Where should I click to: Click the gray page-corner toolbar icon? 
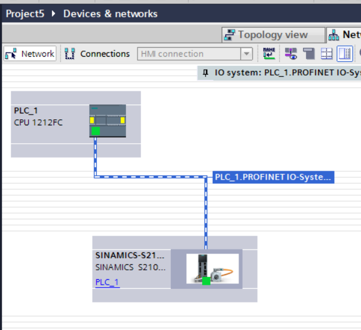(308, 54)
